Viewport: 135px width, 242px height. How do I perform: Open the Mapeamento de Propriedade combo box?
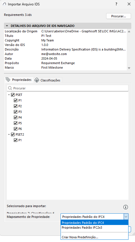[x=94, y=217]
